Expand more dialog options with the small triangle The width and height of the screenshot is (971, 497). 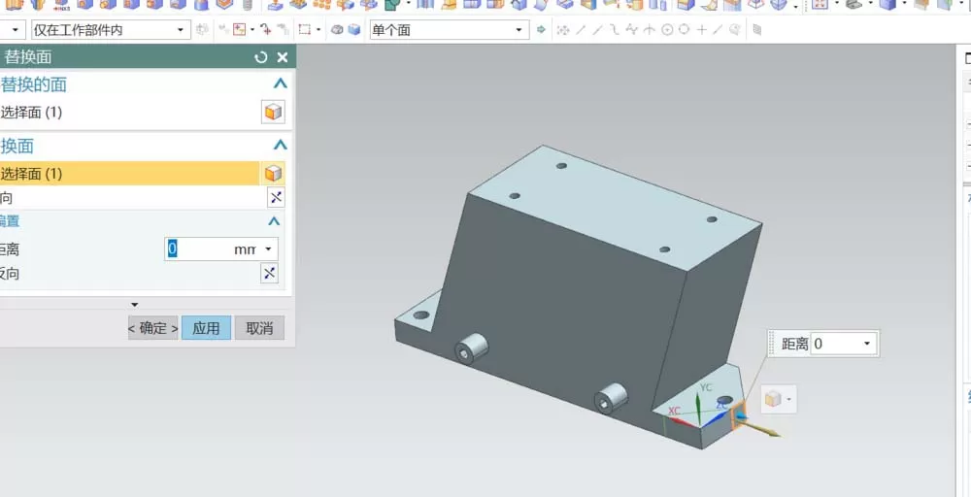(135, 305)
